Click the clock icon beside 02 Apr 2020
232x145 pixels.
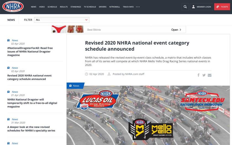86,74
